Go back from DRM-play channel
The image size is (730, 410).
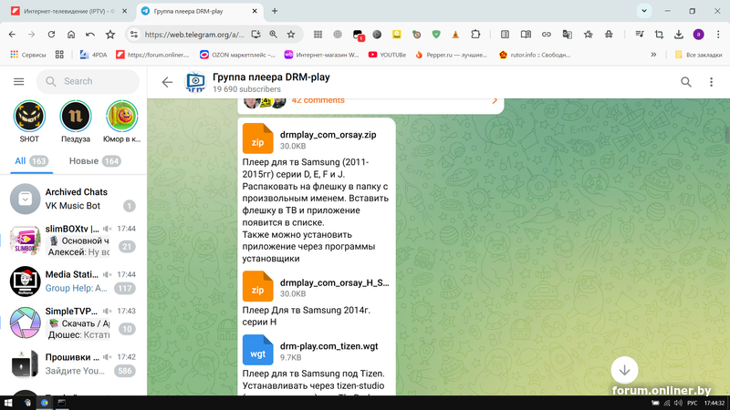[167, 82]
